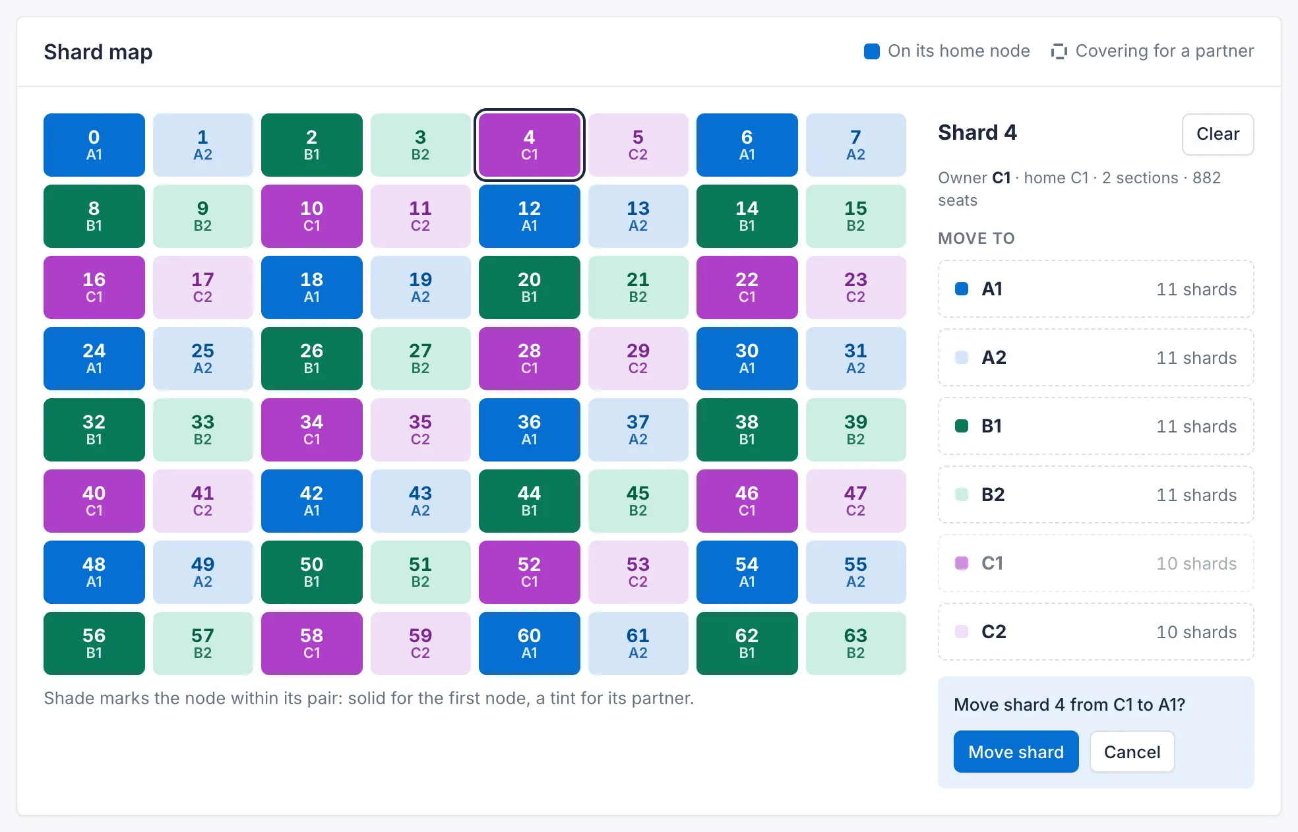Select shard 62 tile
This screenshot has width=1298, height=832.
(747, 643)
